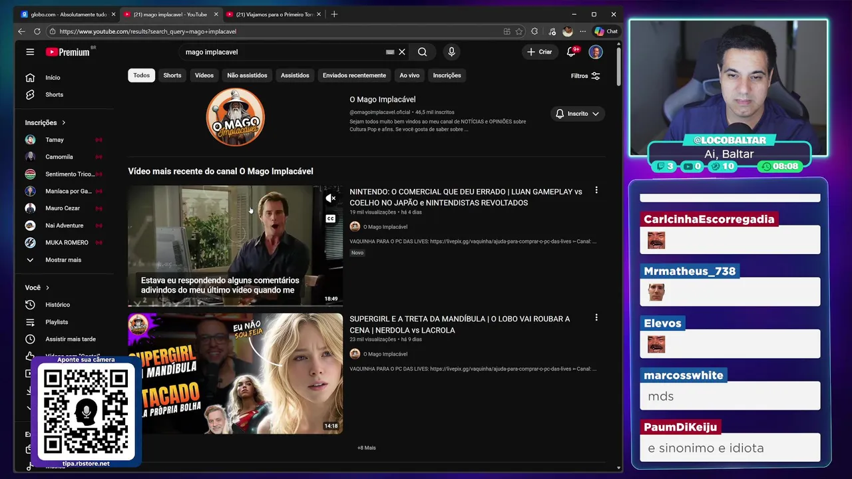Open the browser profile avatar in toolbar

(567, 31)
